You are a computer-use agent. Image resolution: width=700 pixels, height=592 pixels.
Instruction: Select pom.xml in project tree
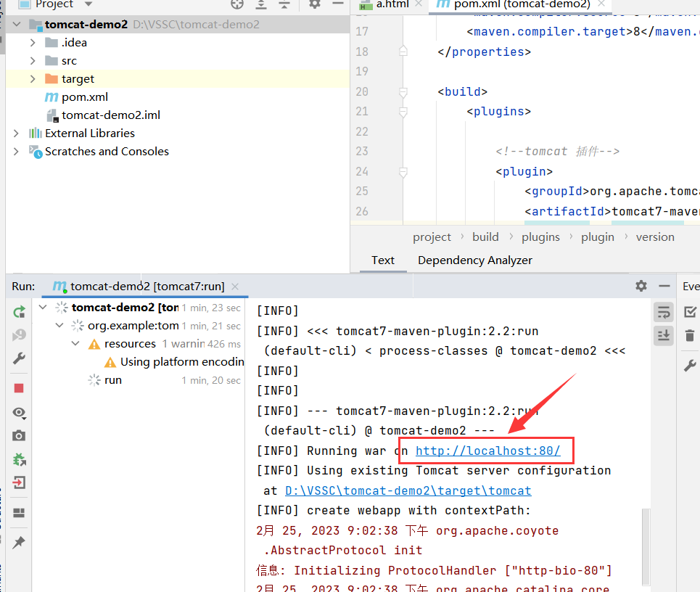point(85,97)
